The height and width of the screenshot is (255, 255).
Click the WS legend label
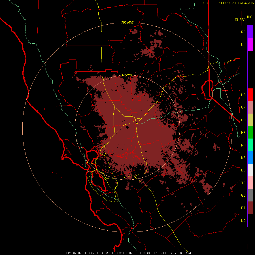tap(243, 158)
